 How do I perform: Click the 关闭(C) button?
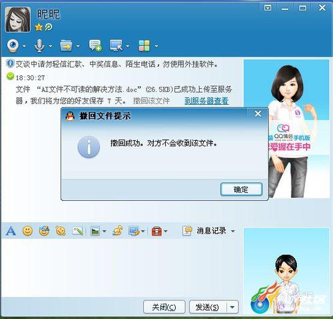click(x=164, y=307)
